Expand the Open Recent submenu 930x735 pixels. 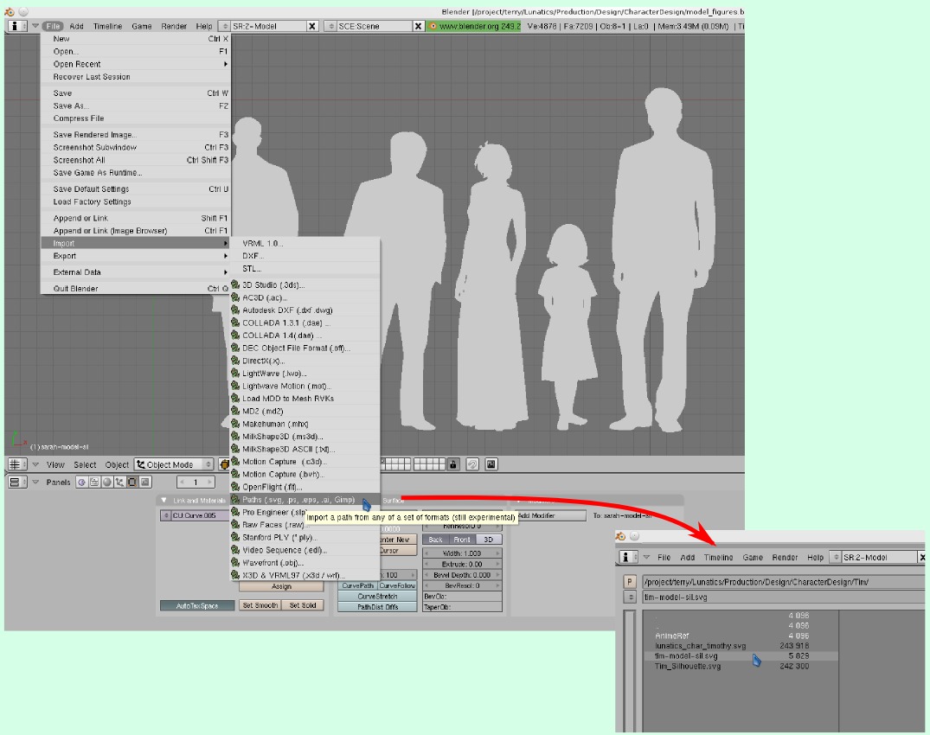point(135,64)
